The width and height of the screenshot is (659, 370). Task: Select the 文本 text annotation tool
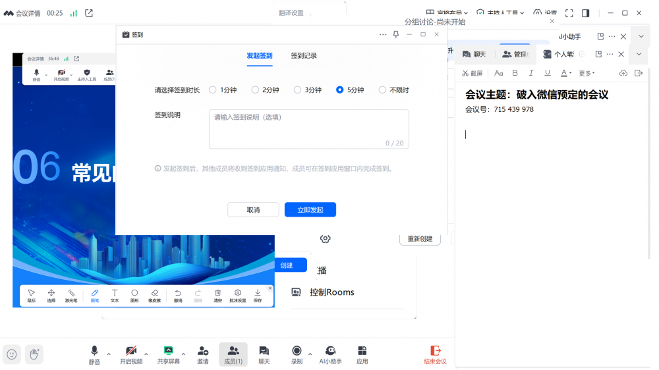(x=115, y=296)
